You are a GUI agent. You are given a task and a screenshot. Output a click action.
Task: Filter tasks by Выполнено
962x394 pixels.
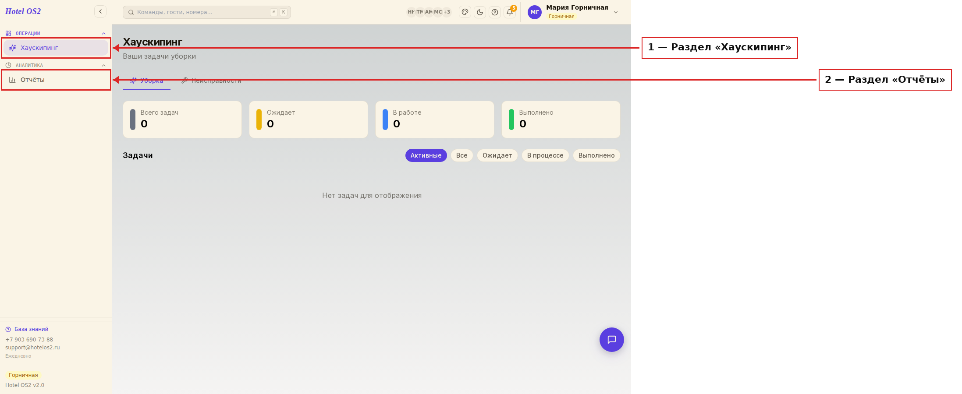pyautogui.click(x=596, y=155)
